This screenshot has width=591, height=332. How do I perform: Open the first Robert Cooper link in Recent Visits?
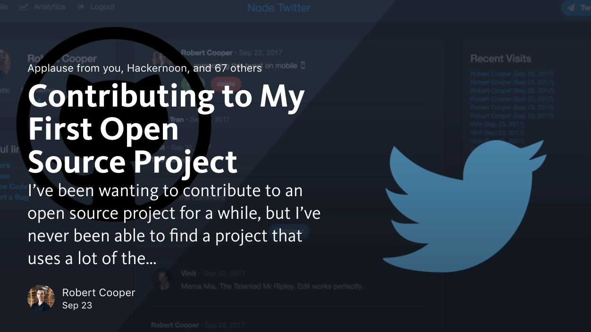pyautogui.click(x=512, y=74)
